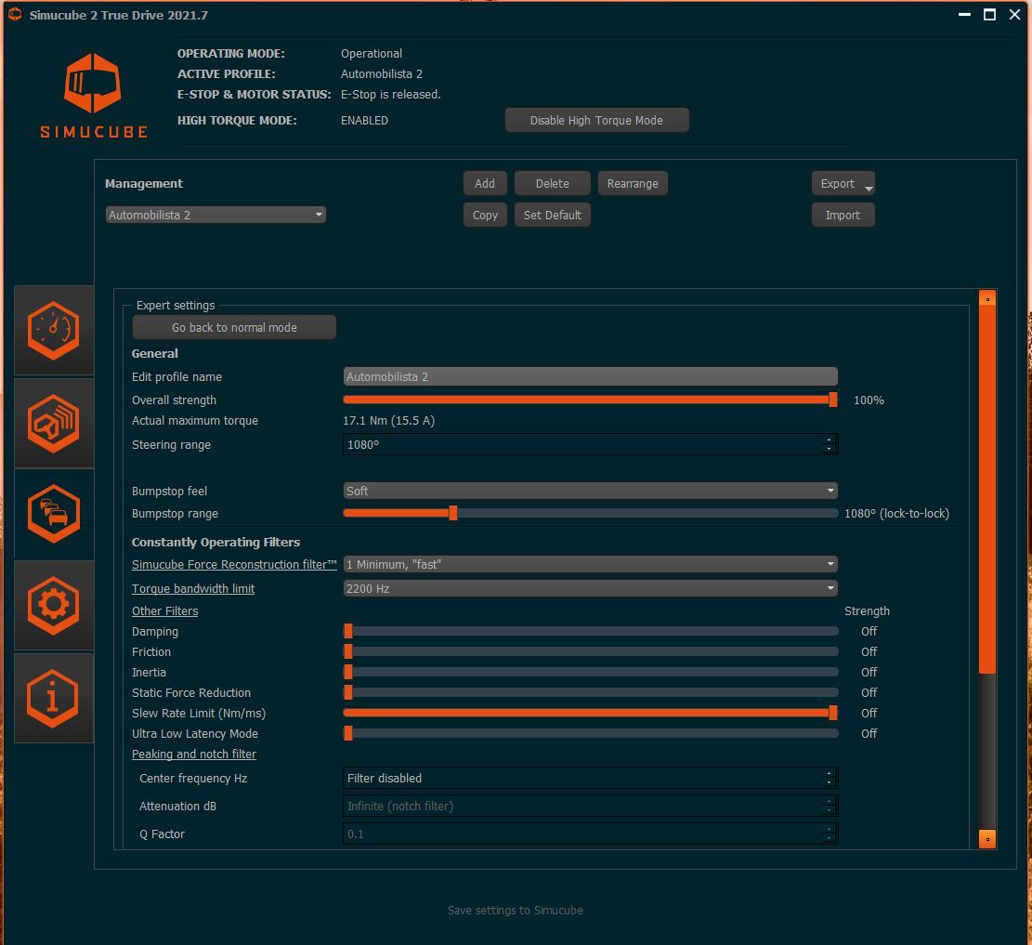1032x945 pixels.
Task: Click the settings panel scrollbar thumb
Action: (987, 490)
